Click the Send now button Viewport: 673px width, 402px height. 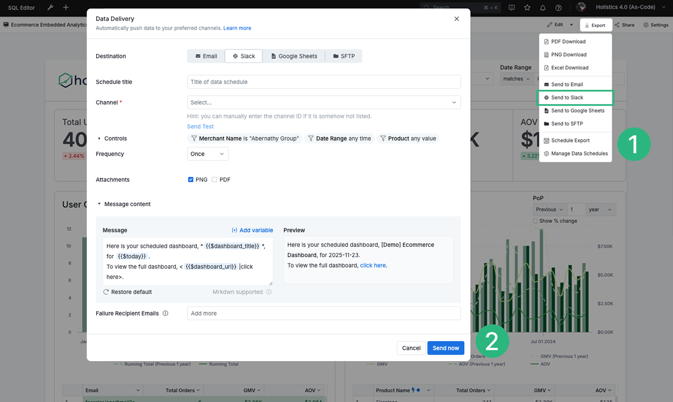pos(445,348)
